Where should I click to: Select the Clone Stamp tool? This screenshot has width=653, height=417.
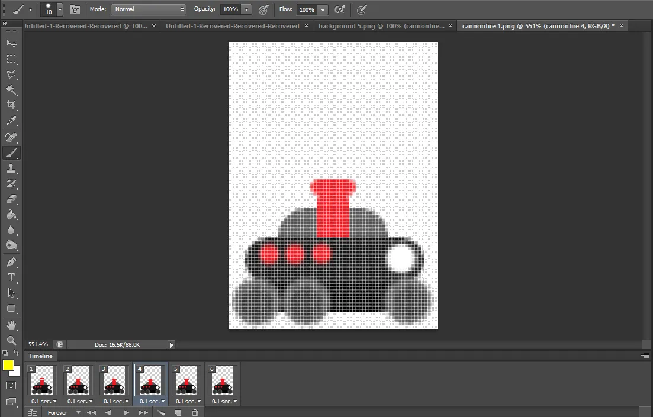(x=11, y=168)
